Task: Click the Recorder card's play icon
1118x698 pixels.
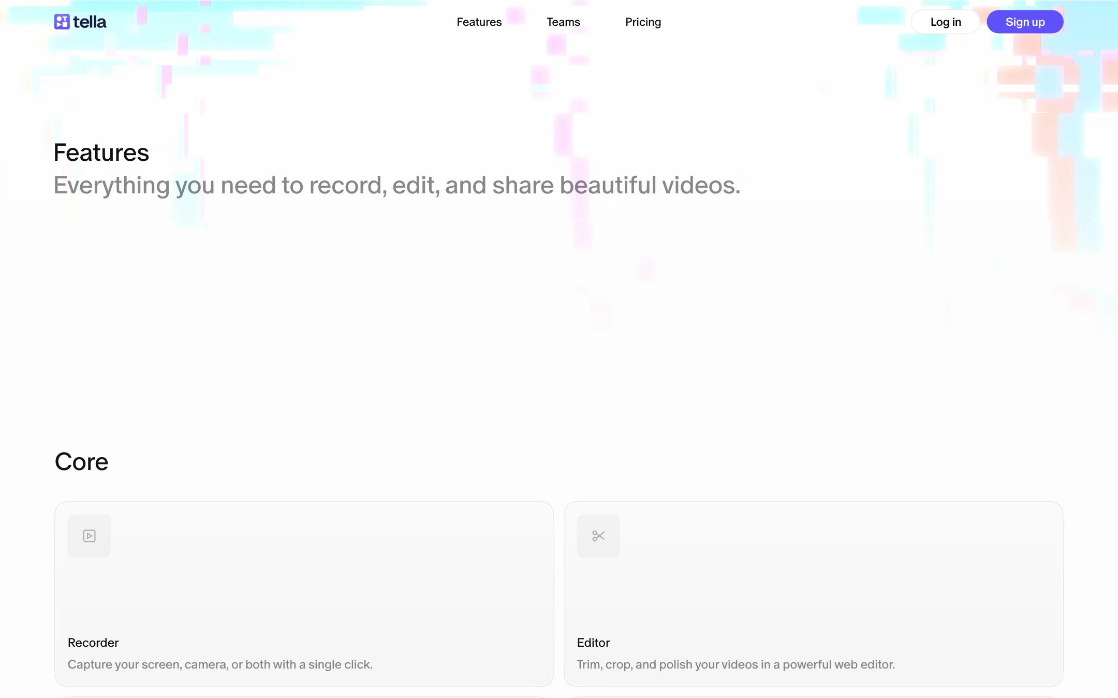Action: click(x=89, y=536)
